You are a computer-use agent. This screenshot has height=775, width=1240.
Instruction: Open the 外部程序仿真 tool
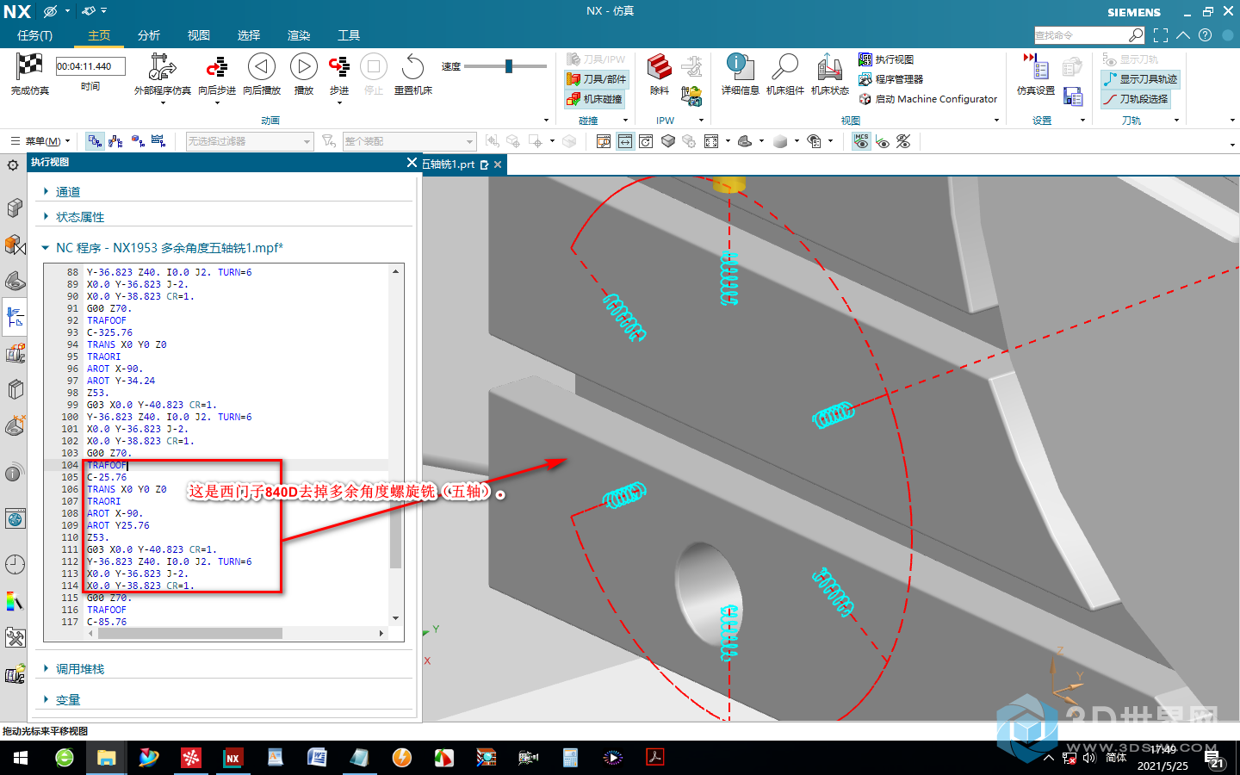tap(163, 66)
